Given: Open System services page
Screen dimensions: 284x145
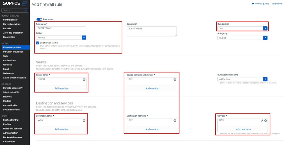Looking at the screenshot, I should pyautogui.click(x=11, y=109).
